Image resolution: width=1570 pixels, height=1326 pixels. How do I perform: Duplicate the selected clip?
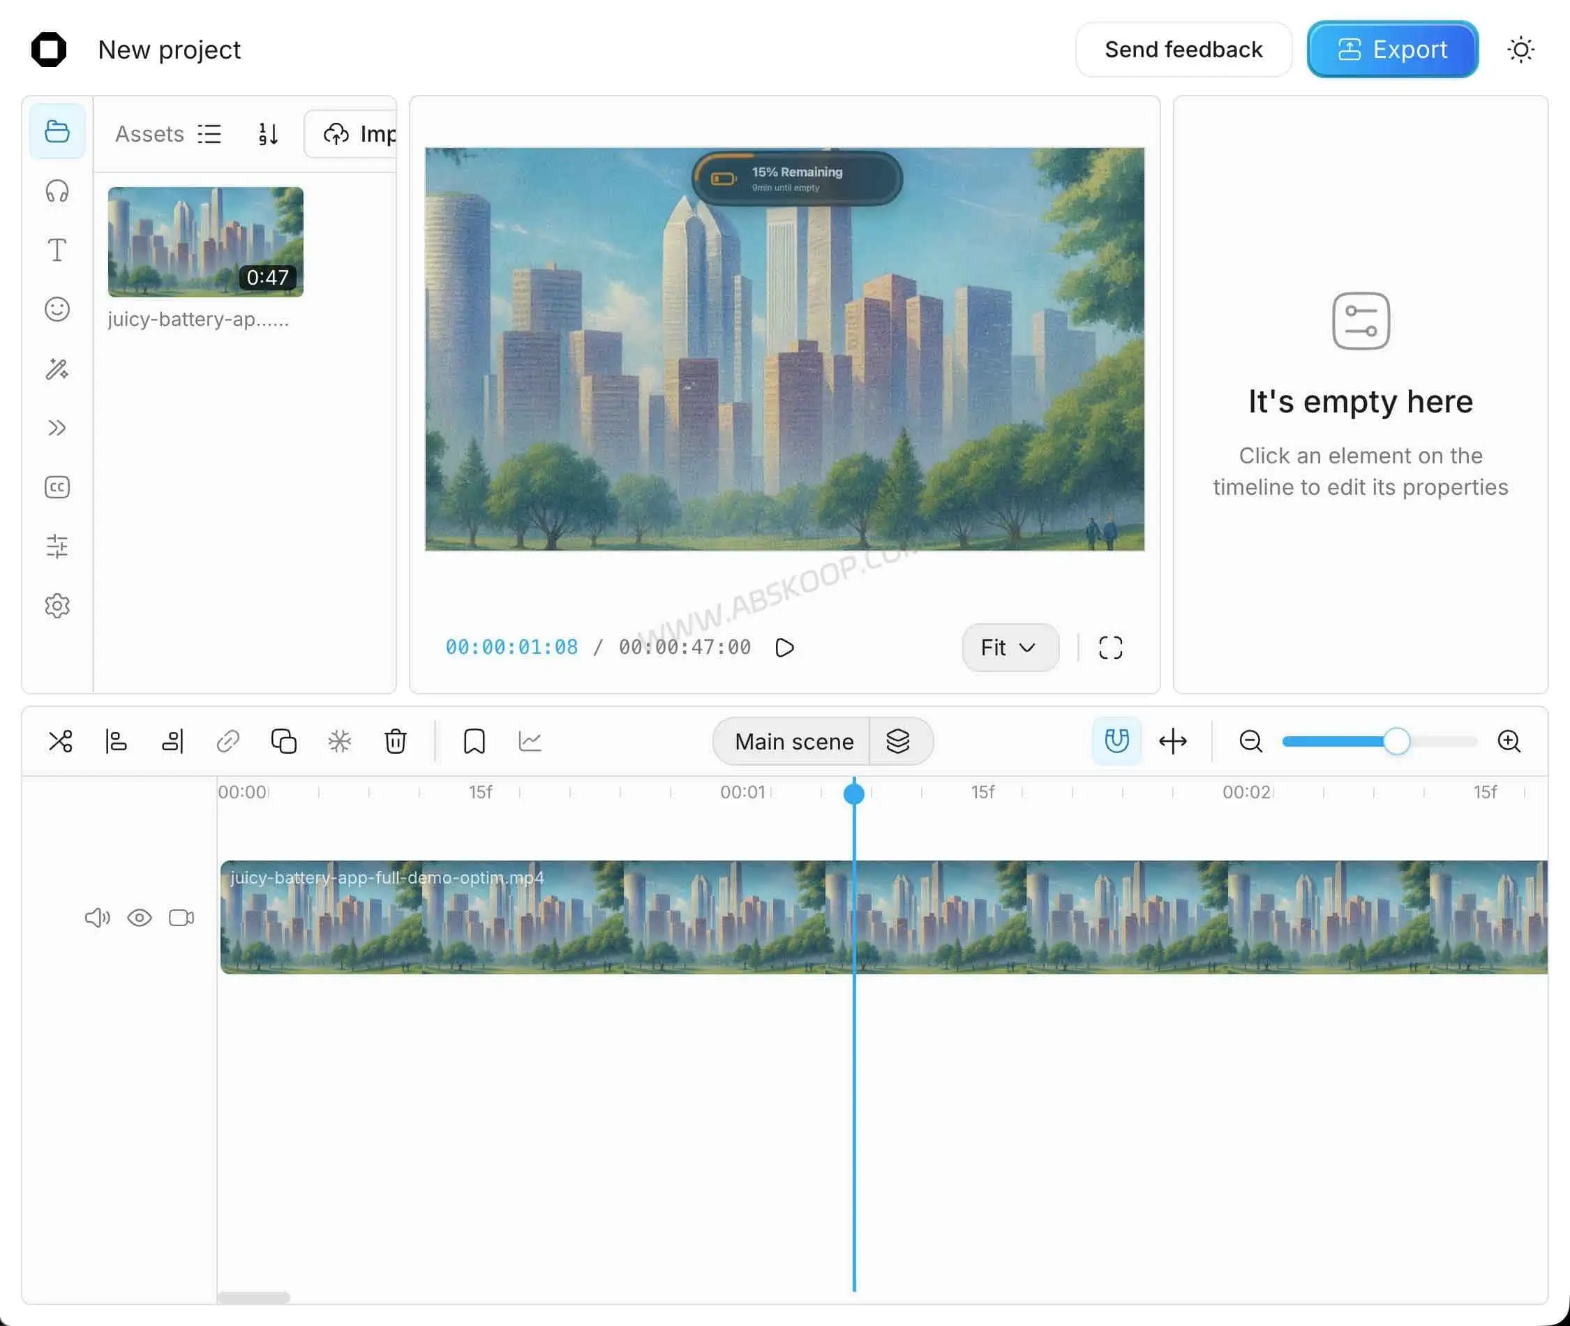click(x=284, y=741)
